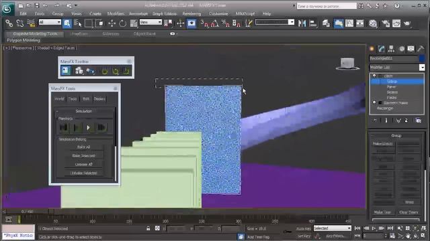This screenshot has width=430, height=241.
Task: Select the Scale tool in the toolbar
Action: (134, 23)
